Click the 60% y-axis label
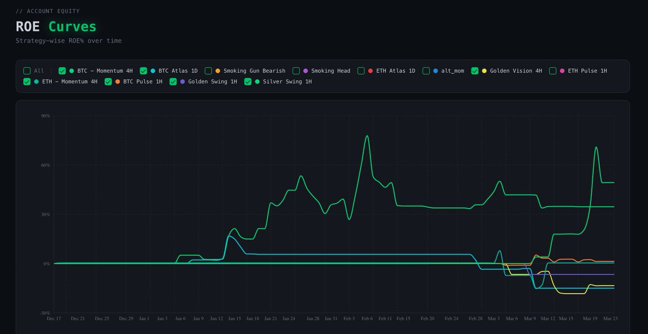Viewport: 648px width, 334px height. point(45,165)
